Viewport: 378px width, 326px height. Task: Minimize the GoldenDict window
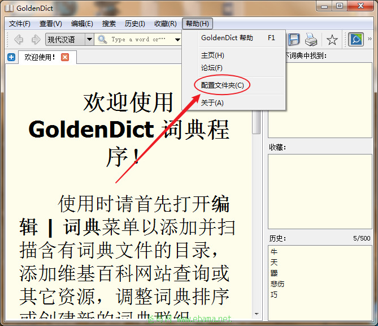[324, 6]
